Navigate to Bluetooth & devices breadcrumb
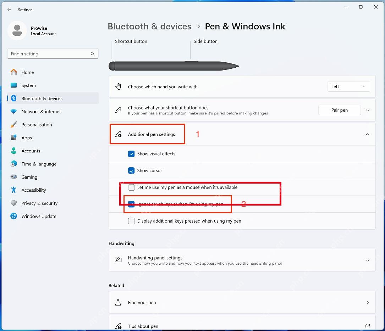The width and height of the screenshot is (385, 331). pyautogui.click(x=149, y=26)
